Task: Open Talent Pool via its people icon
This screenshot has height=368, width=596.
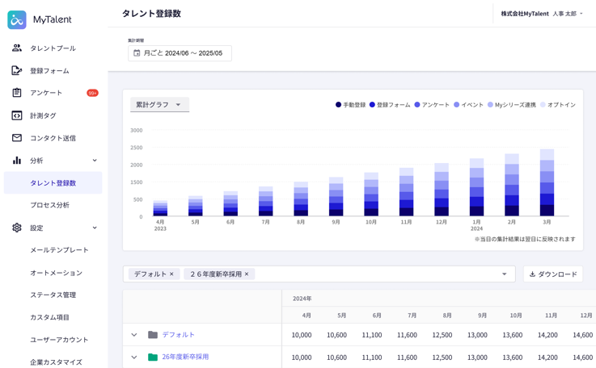Action: 17,48
